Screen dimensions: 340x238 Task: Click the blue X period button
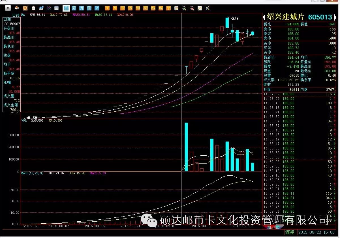[x=97, y=8]
